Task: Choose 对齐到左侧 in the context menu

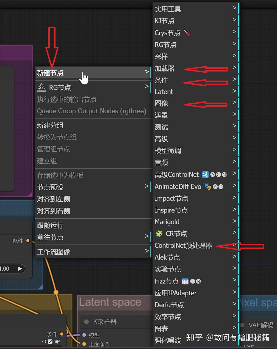Action: (x=93, y=199)
